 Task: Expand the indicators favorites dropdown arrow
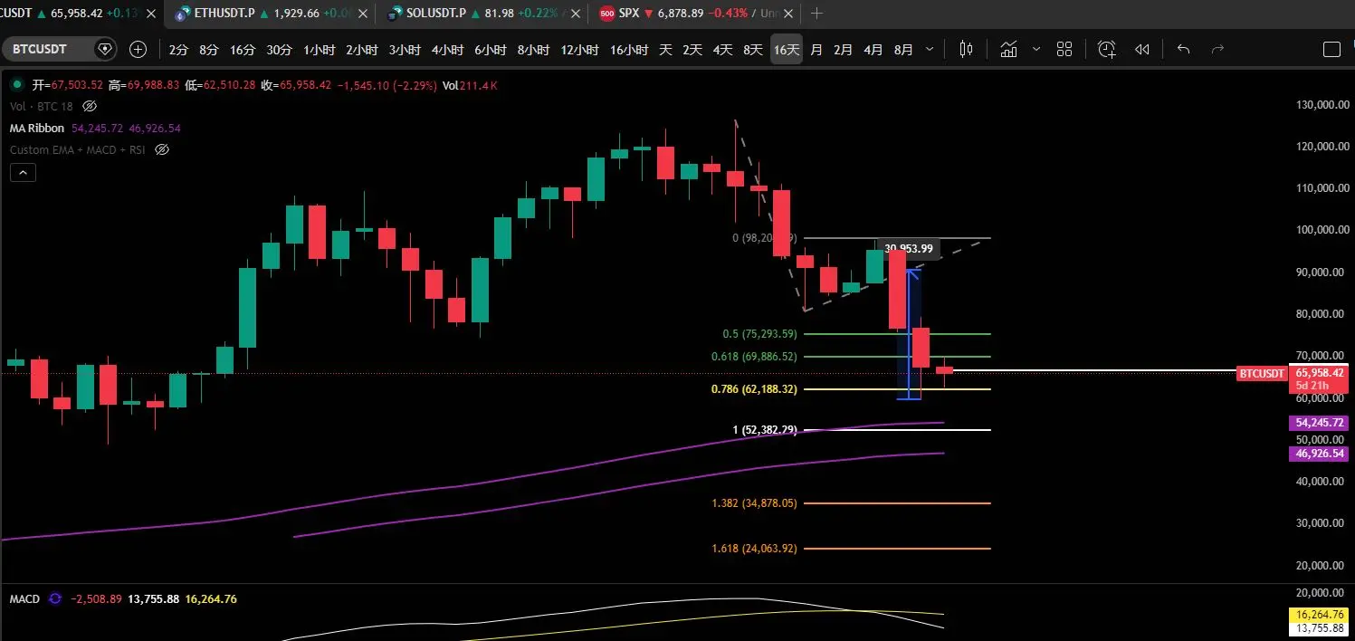(1036, 50)
